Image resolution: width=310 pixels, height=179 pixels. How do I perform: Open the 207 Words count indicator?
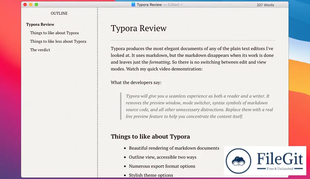point(266,5)
